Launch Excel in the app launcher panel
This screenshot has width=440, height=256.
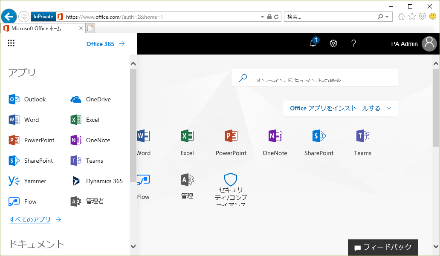pos(85,120)
